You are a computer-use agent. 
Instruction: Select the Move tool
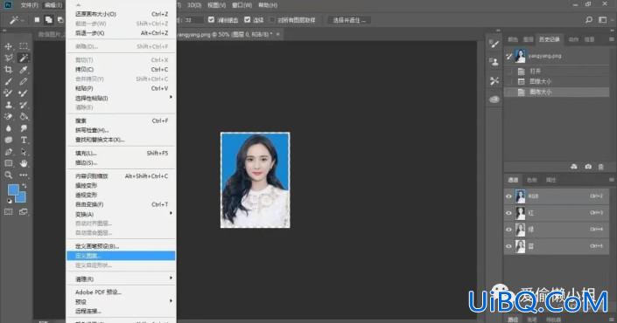coord(8,46)
